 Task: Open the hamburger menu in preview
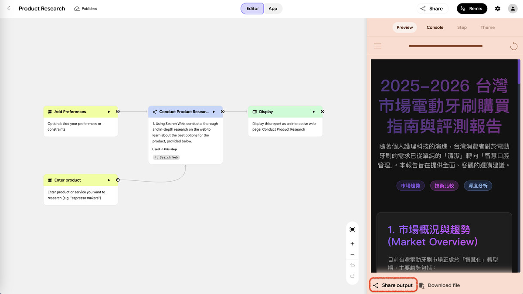(x=377, y=46)
